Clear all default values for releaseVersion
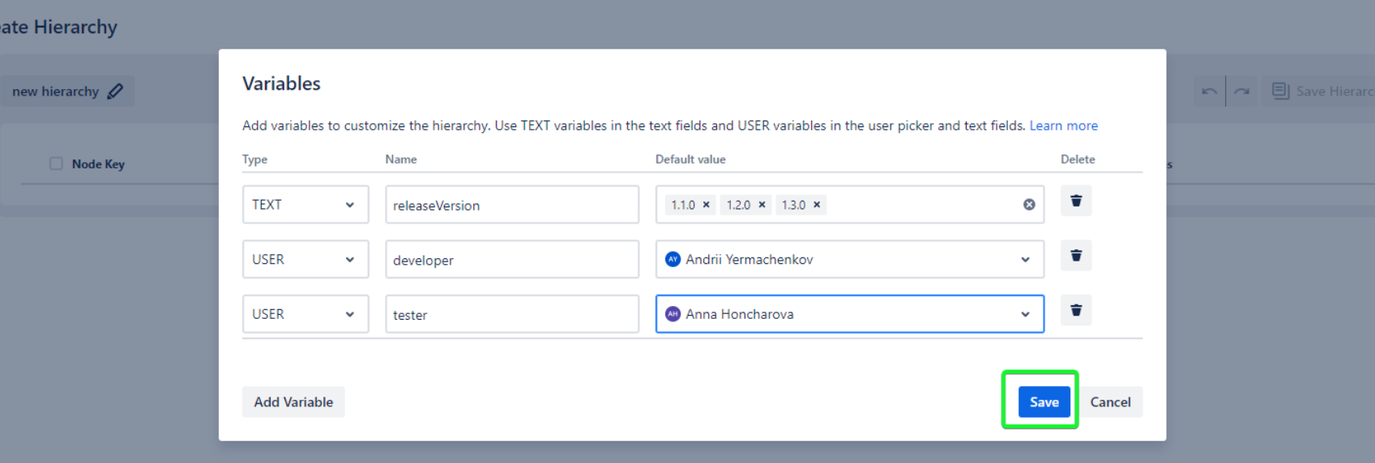 click(x=1029, y=205)
